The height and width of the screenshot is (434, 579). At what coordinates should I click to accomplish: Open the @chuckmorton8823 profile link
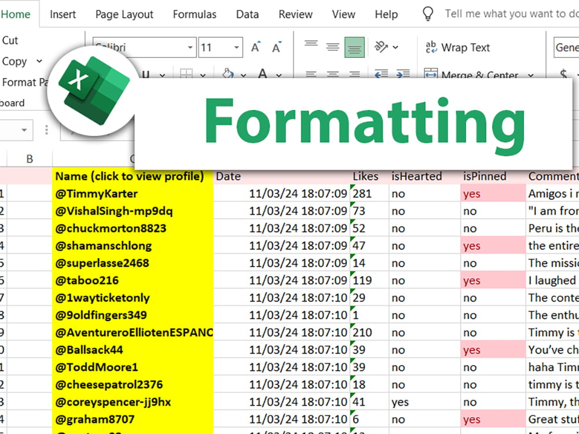coord(111,229)
